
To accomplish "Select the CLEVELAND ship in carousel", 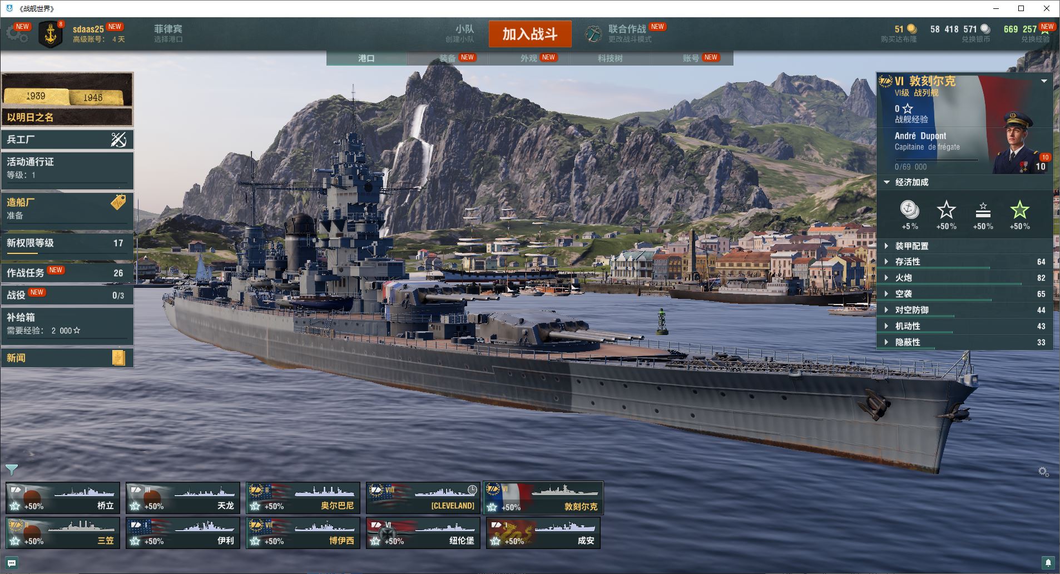I will click(x=423, y=498).
